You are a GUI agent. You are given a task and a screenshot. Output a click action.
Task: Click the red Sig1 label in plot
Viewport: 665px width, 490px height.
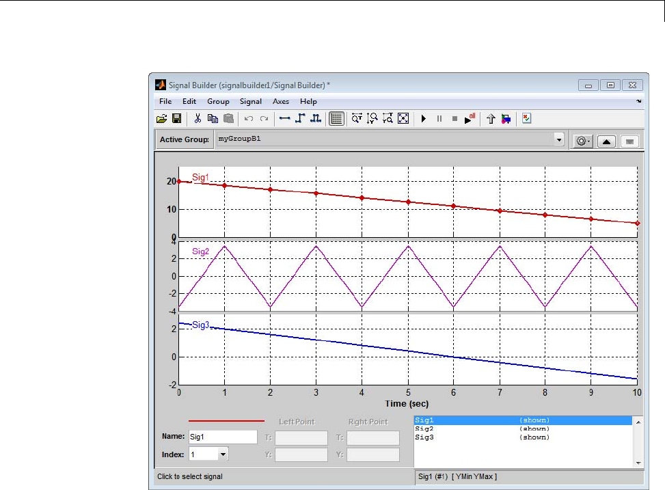click(x=200, y=177)
